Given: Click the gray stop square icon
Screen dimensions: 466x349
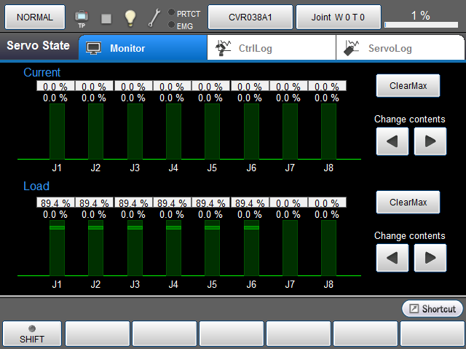Looking at the screenshot, I should click(x=106, y=18).
